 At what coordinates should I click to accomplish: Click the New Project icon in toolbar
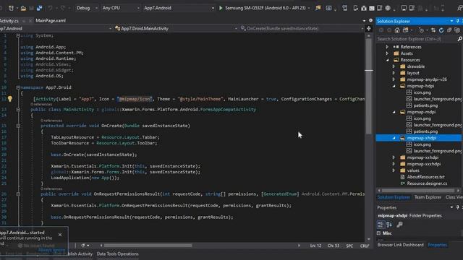pos(11,8)
